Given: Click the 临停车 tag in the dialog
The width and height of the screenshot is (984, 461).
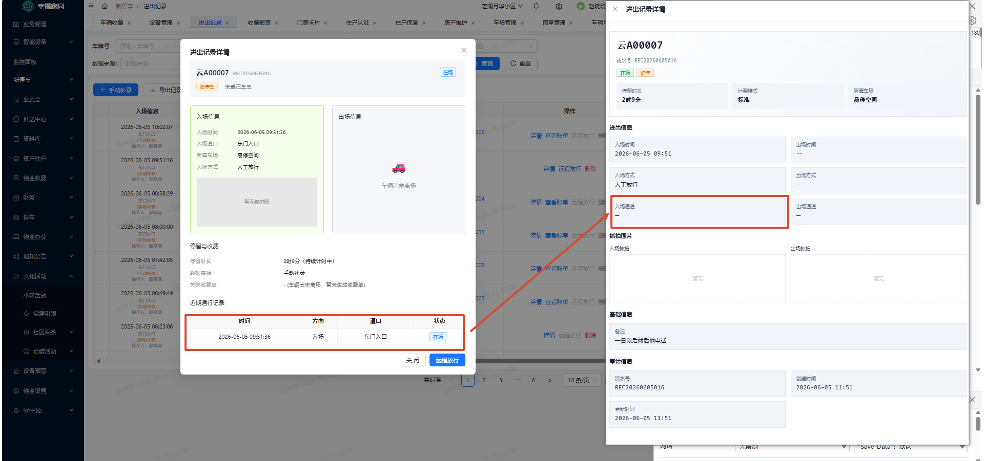Looking at the screenshot, I should point(207,86).
